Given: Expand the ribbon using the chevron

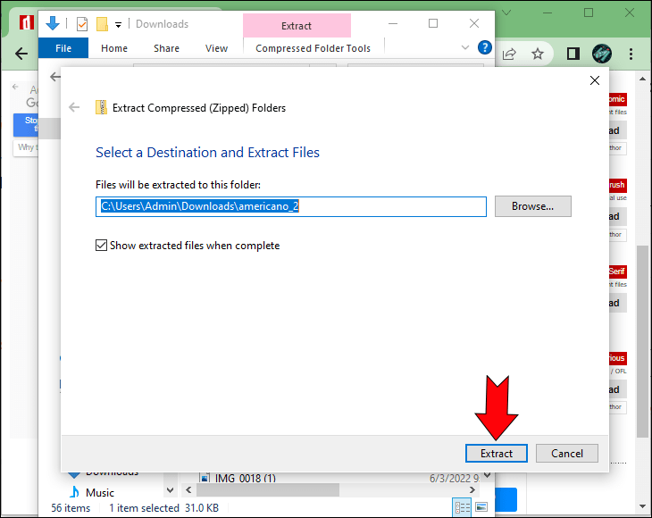Looking at the screenshot, I should click(x=465, y=47).
